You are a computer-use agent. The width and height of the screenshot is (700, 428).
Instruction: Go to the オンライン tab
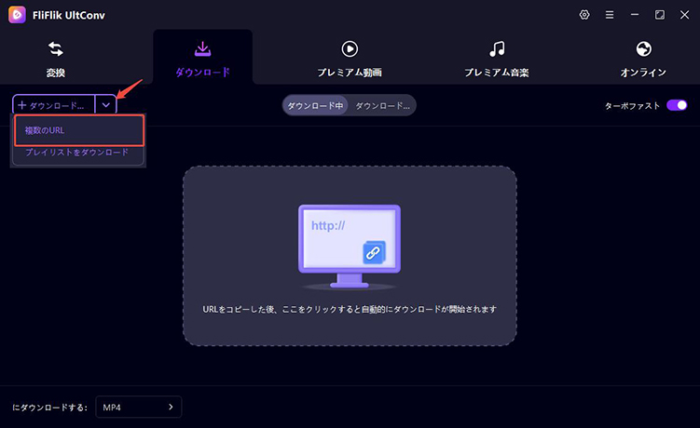643,59
